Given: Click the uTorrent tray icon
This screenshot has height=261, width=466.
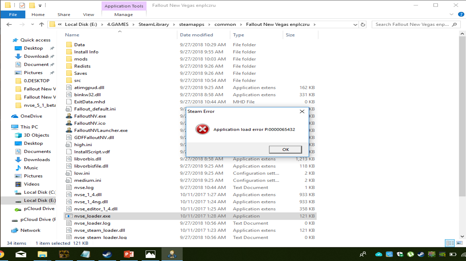Looking at the screenshot, I should coord(410,254).
